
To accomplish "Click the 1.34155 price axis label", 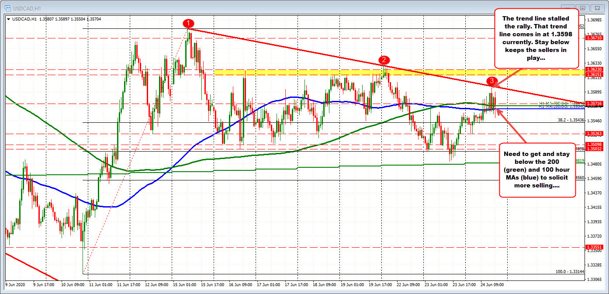I will pyautogui.click(x=594, y=207).
